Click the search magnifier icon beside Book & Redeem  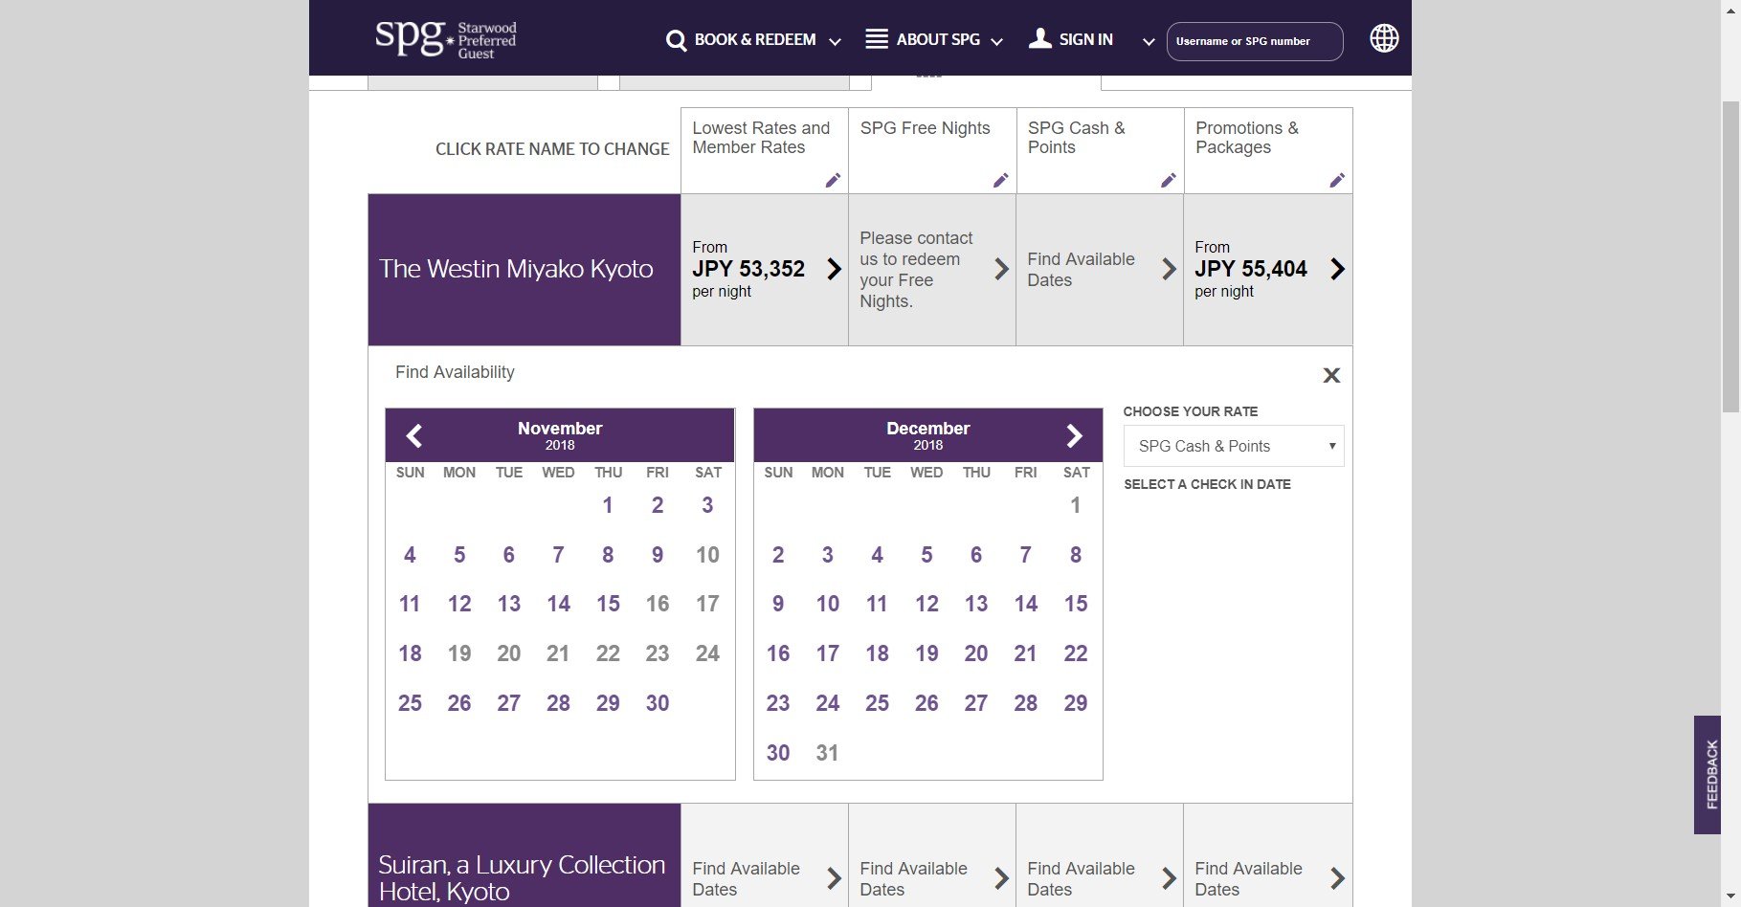(676, 40)
